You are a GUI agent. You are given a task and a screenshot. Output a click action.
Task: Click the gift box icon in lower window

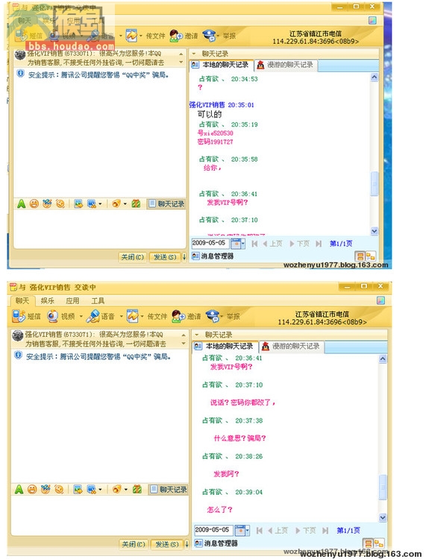pos(137,490)
